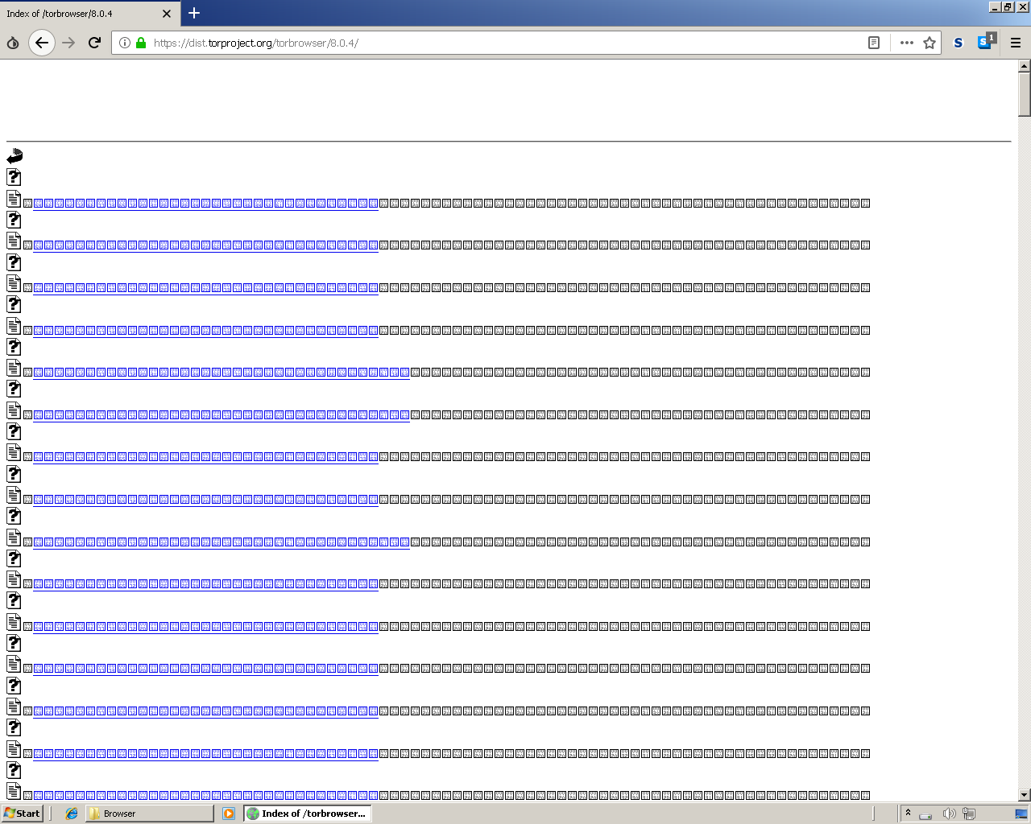
Task: Click the show desktop tray icon
Action: pyautogui.click(x=1021, y=814)
